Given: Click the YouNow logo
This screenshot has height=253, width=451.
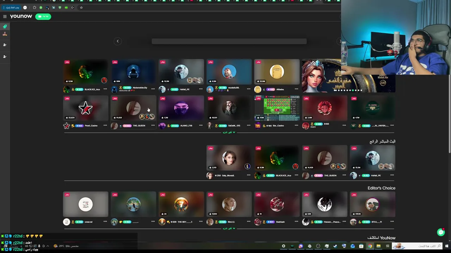Looking at the screenshot, I should pos(21,16).
